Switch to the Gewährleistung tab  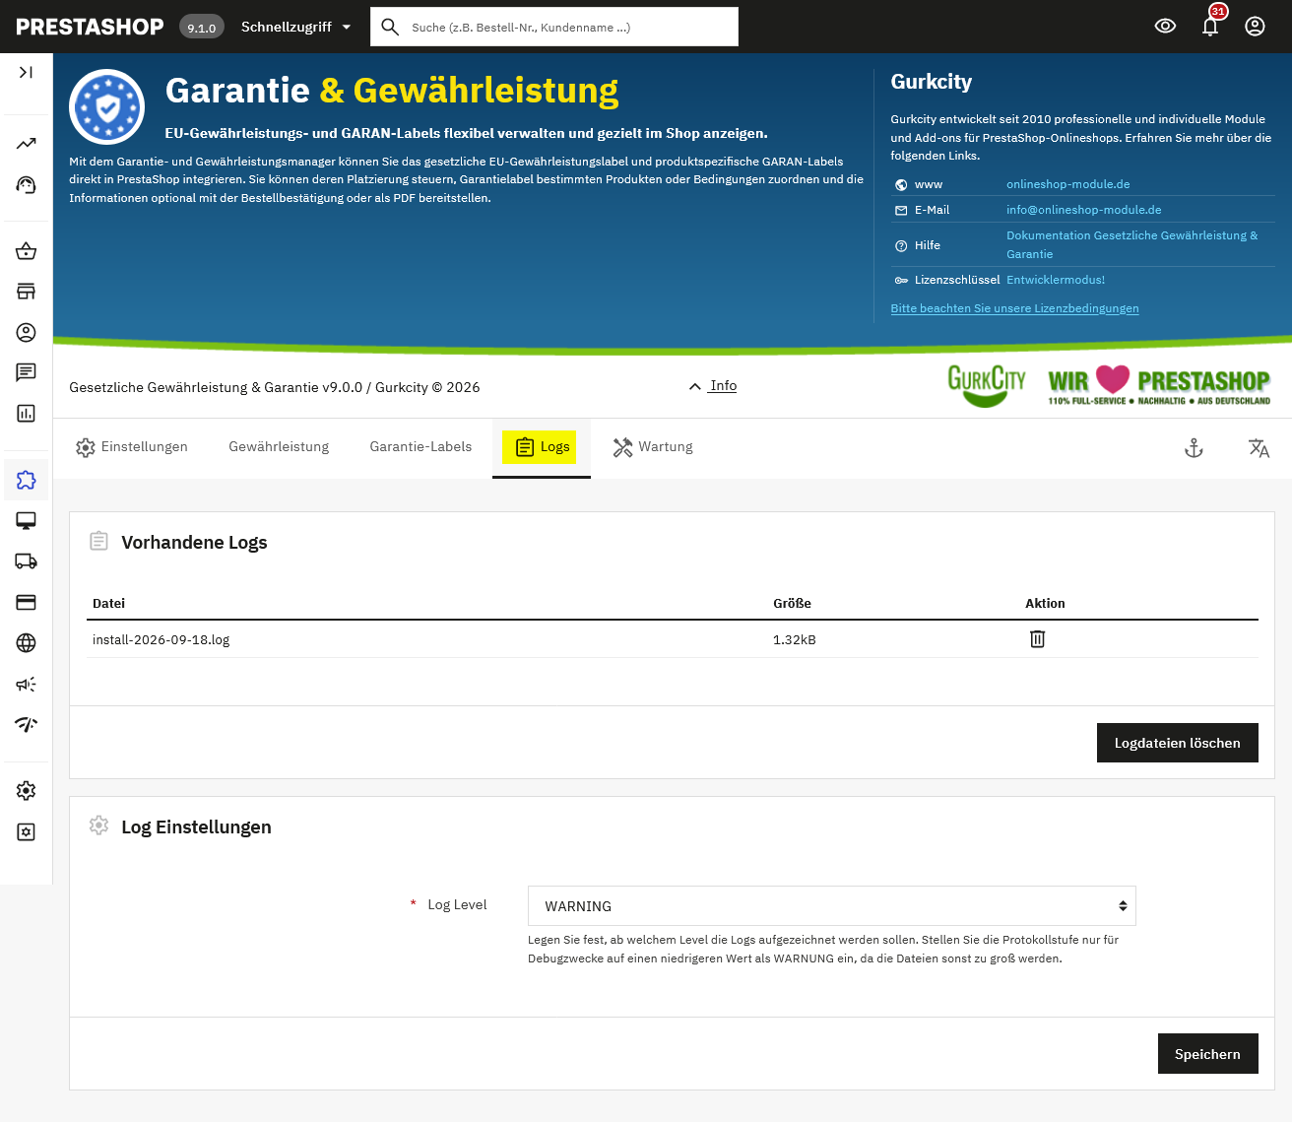click(279, 447)
